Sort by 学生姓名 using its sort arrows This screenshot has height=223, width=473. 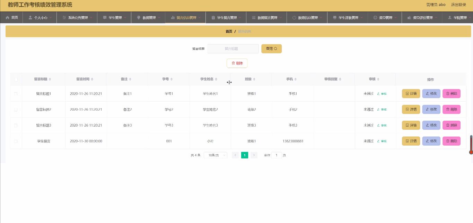coord(216,79)
